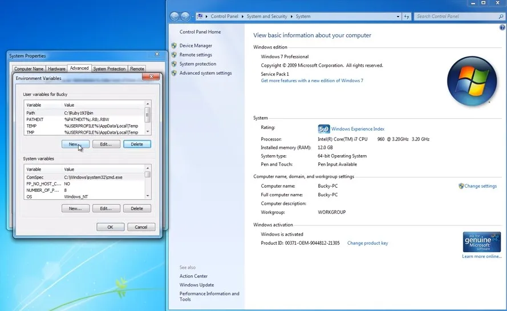
Task: Confirm Environment Variables with OK
Action: 110,227
